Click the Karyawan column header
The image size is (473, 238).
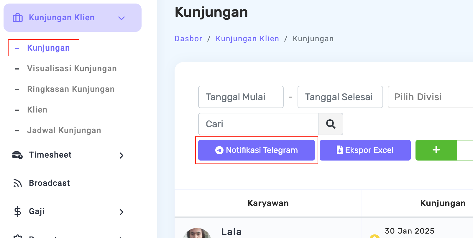pyautogui.click(x=268, y=203)
